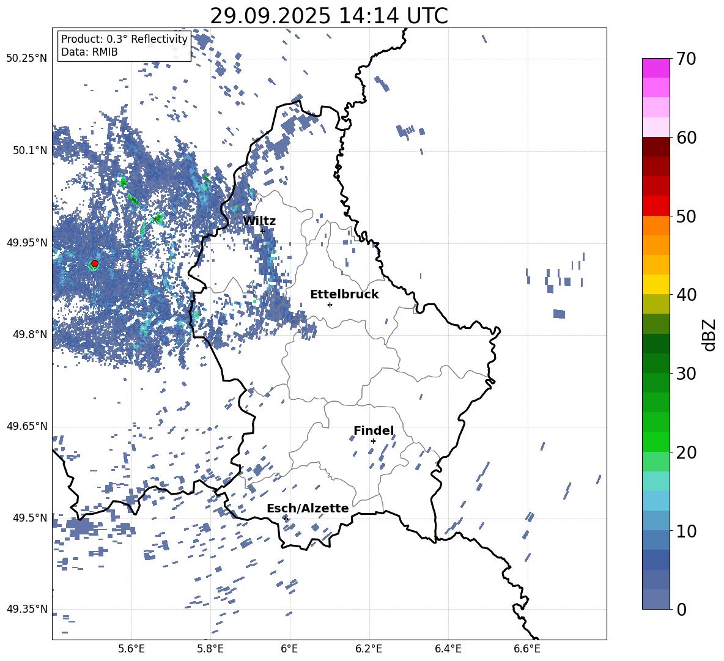
Task: Click the colorbar tick label 70
Action: 686,59
